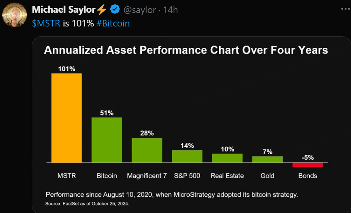Click the red Bonds bar
The height and width of the screenshot is (213, 351).
pyautogui.click(x=307, y=165)
